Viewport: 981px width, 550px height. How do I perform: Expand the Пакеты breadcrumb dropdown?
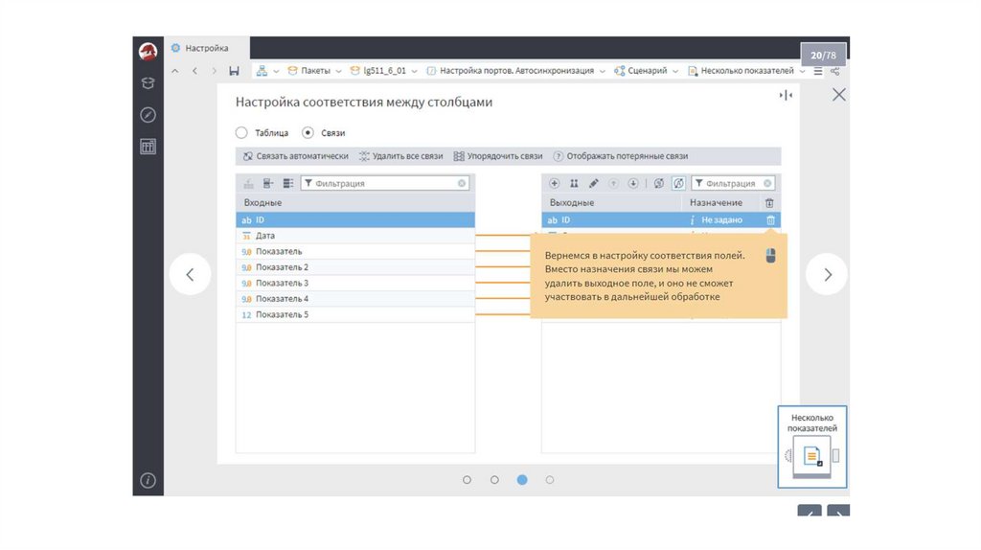click(338, 71)
